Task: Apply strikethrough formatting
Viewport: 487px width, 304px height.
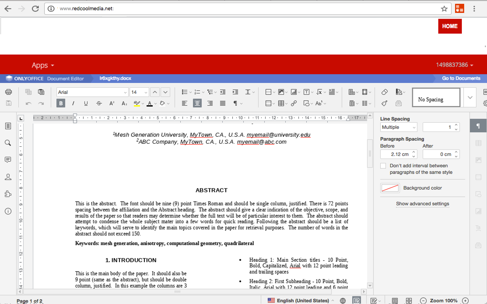Action: [x=99, y=103]
